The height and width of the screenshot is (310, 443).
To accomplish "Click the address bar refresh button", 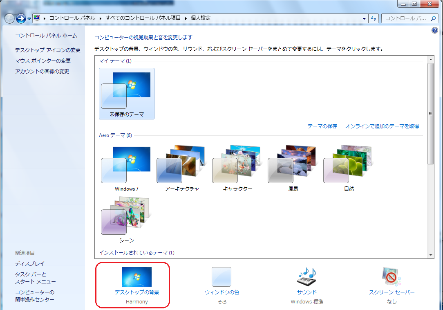I will pyautogui.click(x=374, y=19).
